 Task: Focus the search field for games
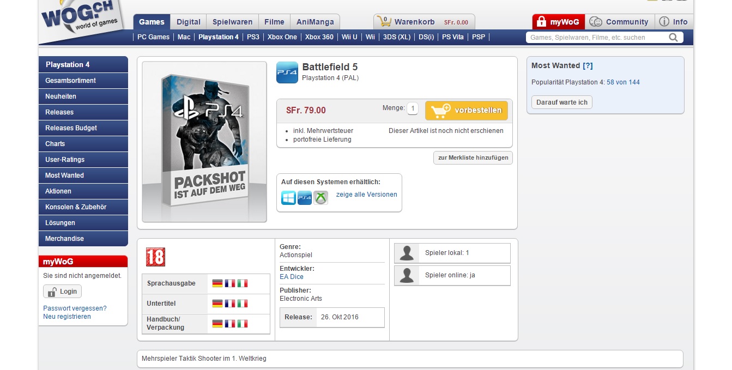597,38
